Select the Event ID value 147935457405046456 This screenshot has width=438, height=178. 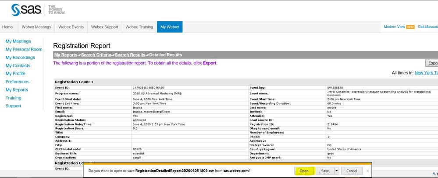(149, 88)
